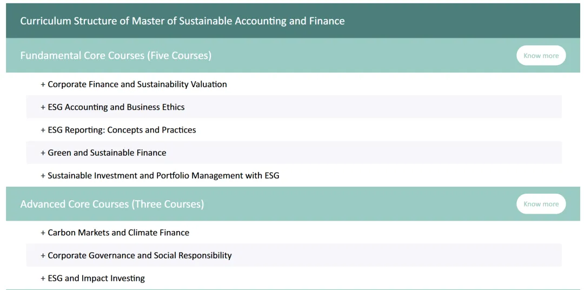Expand ESG Reporting: Concepts and Practices
This screenshot has height=290, width=584.
click(294, 130)
